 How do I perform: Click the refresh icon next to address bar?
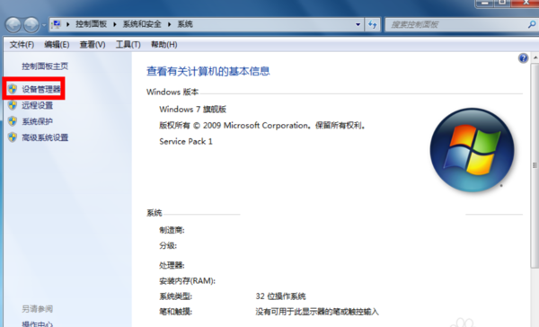pos(373,24)
